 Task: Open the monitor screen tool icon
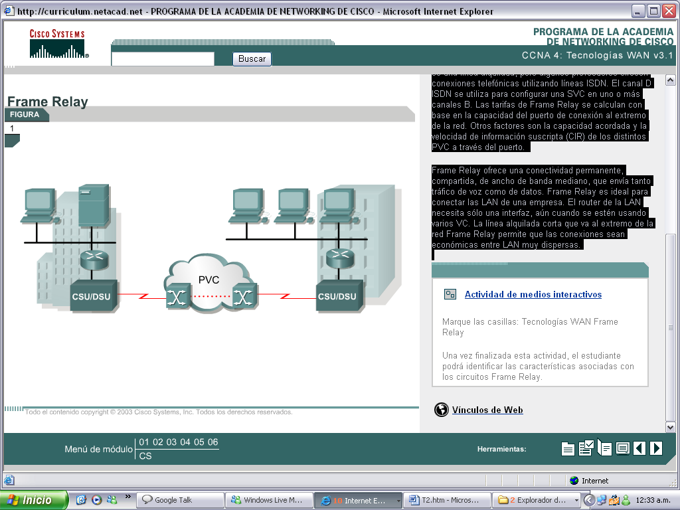pos(623,448)
